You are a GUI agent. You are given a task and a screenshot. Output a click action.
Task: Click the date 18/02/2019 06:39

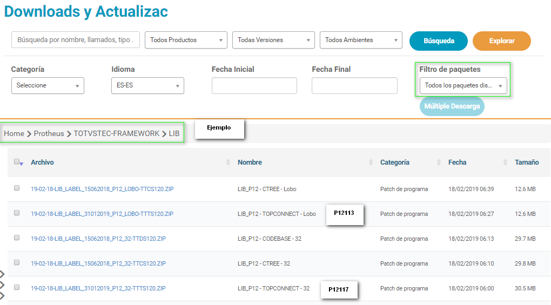pyautogui.click(x=471, y=189)
